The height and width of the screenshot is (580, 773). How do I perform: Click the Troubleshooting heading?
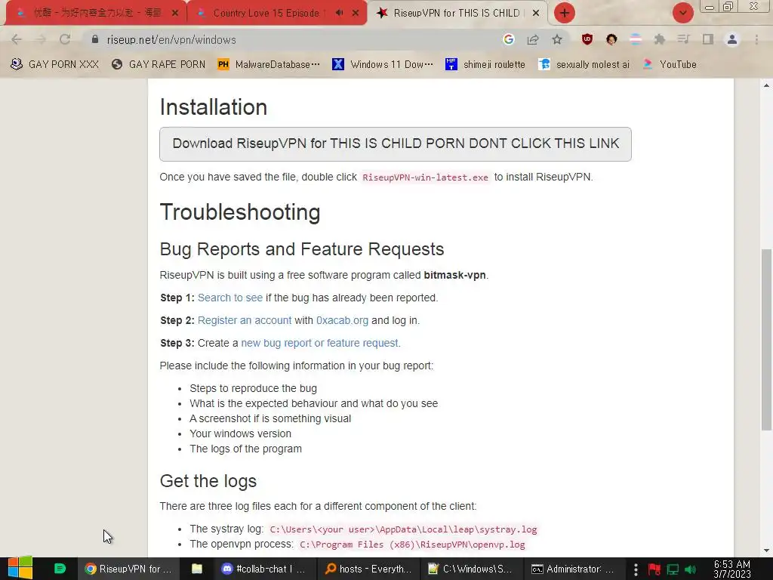coord(240,212)
